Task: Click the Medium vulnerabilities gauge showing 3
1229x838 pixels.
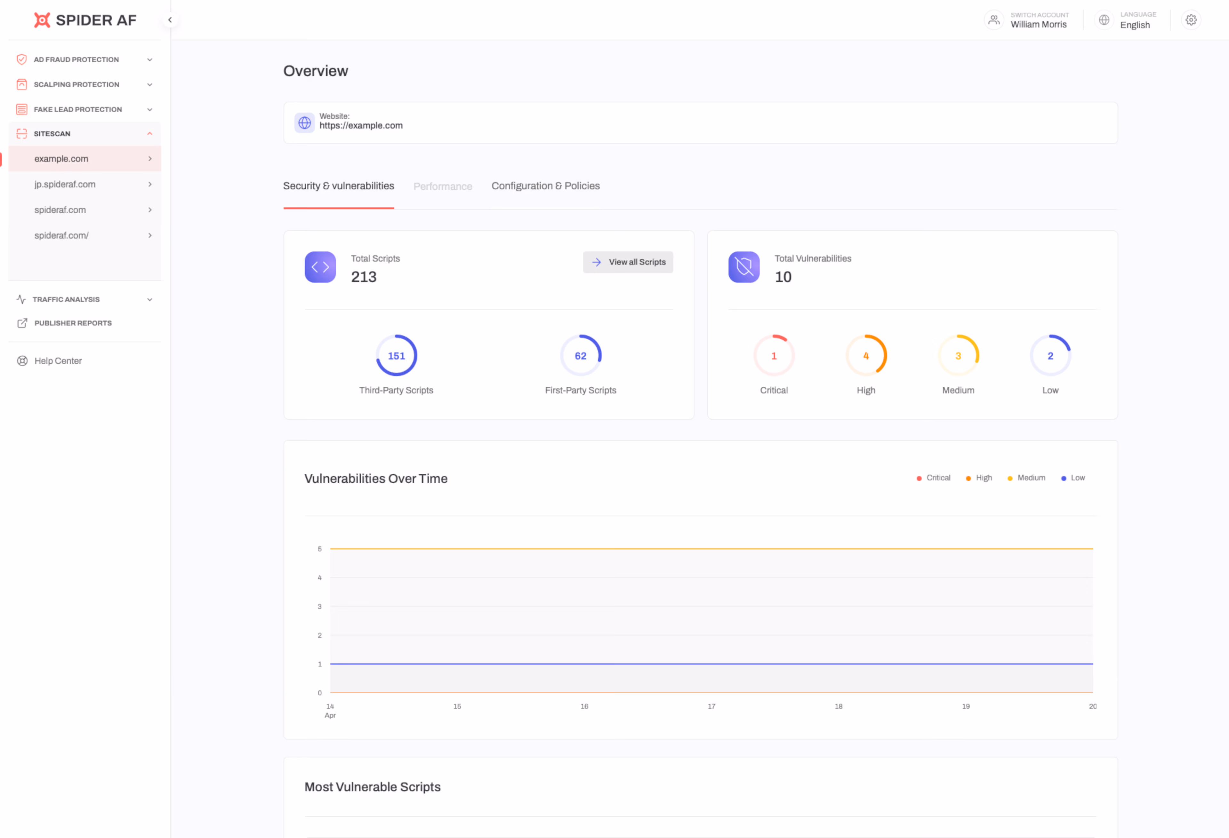Action: (958, 356)
